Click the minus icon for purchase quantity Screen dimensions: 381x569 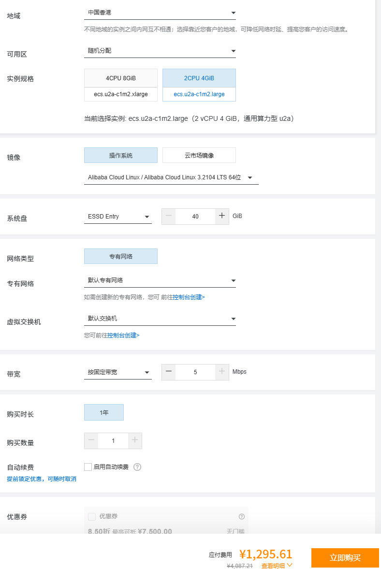(x=91, y=440)
